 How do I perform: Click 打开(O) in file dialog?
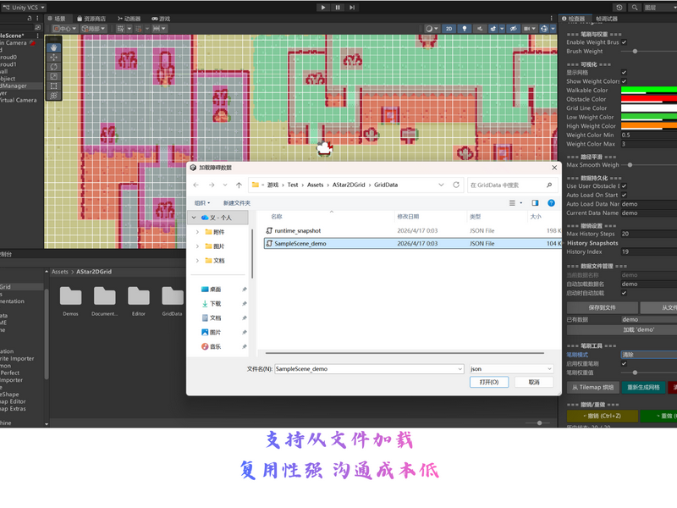(x=489, y=383)
